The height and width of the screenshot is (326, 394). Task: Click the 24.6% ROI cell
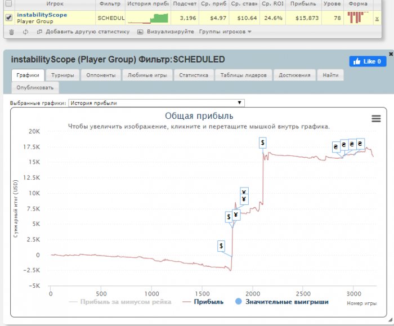tap(273, 18)
